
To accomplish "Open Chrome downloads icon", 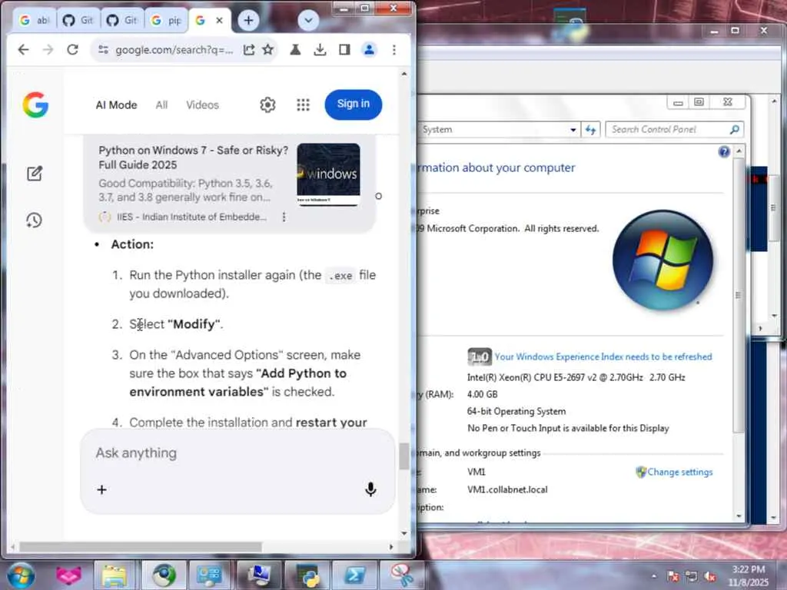I will tap(320, 49).
